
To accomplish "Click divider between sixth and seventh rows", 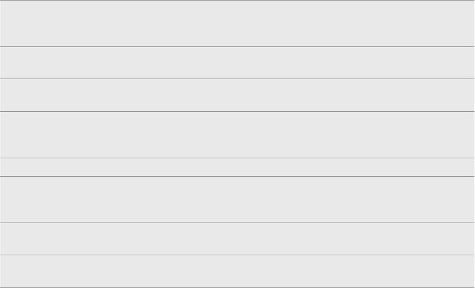I will click(237, 223).
